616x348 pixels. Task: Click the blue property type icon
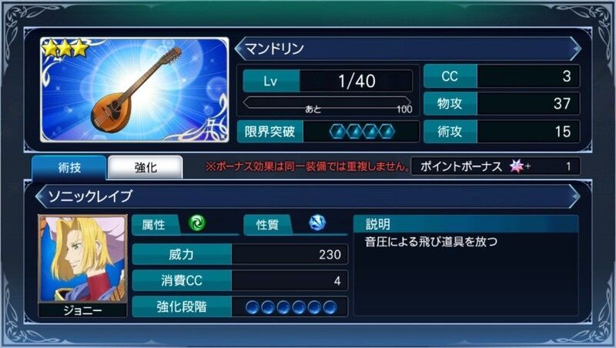[316, 223]
